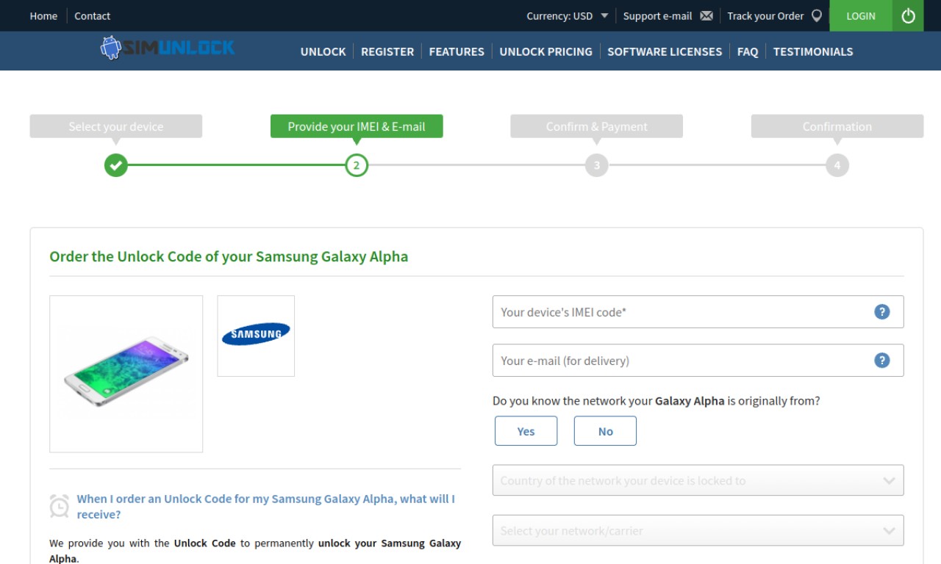Viewport: 941px width, 564px height.
Task: Click the 'Order the Unlock Code' heading text
Action: pyautogui.click(x=229, y=257)
